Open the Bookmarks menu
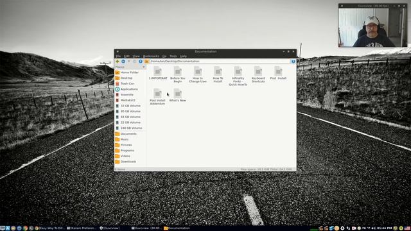The width and height of the screenshot is (411, 231). click(x=151, y=56)
